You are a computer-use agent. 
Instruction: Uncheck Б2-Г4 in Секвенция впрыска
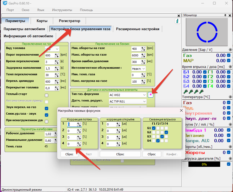166,132
